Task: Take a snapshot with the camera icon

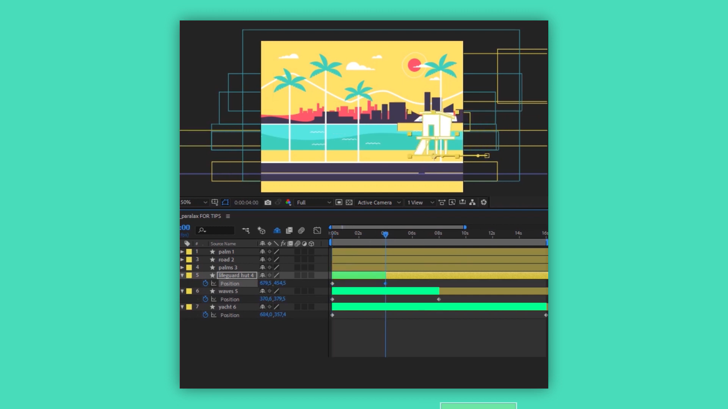Action: pyautogui.click(x=268, y=203)
